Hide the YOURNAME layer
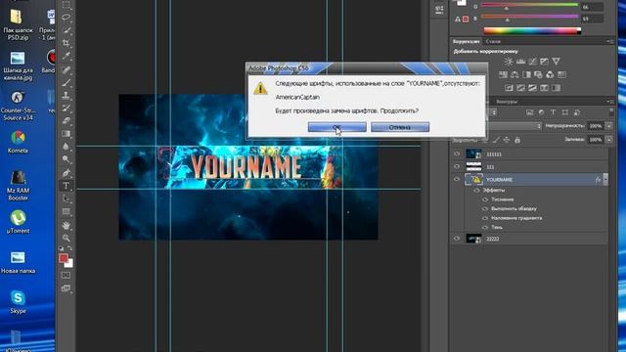The image size is (626, 352). [x=457, y=179]
